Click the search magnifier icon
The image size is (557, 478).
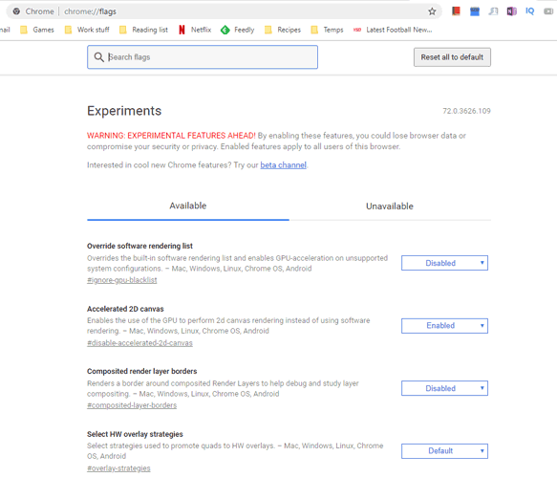[x=98, y=56]
